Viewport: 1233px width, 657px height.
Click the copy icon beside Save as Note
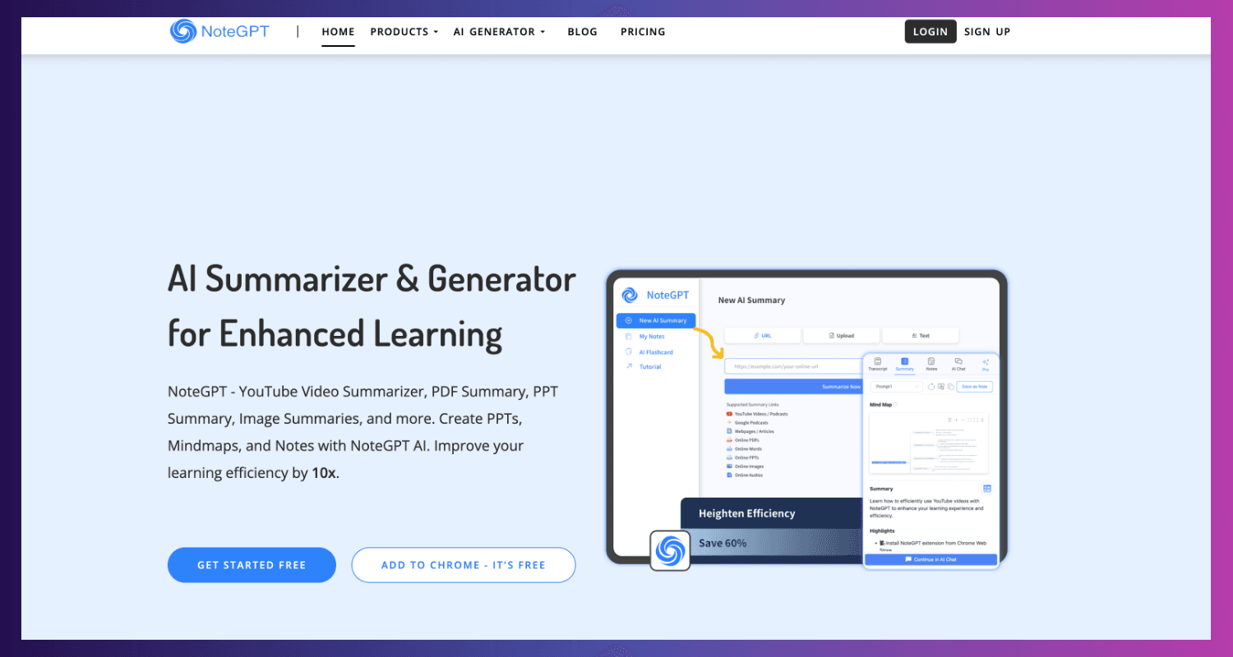(951, 387)
